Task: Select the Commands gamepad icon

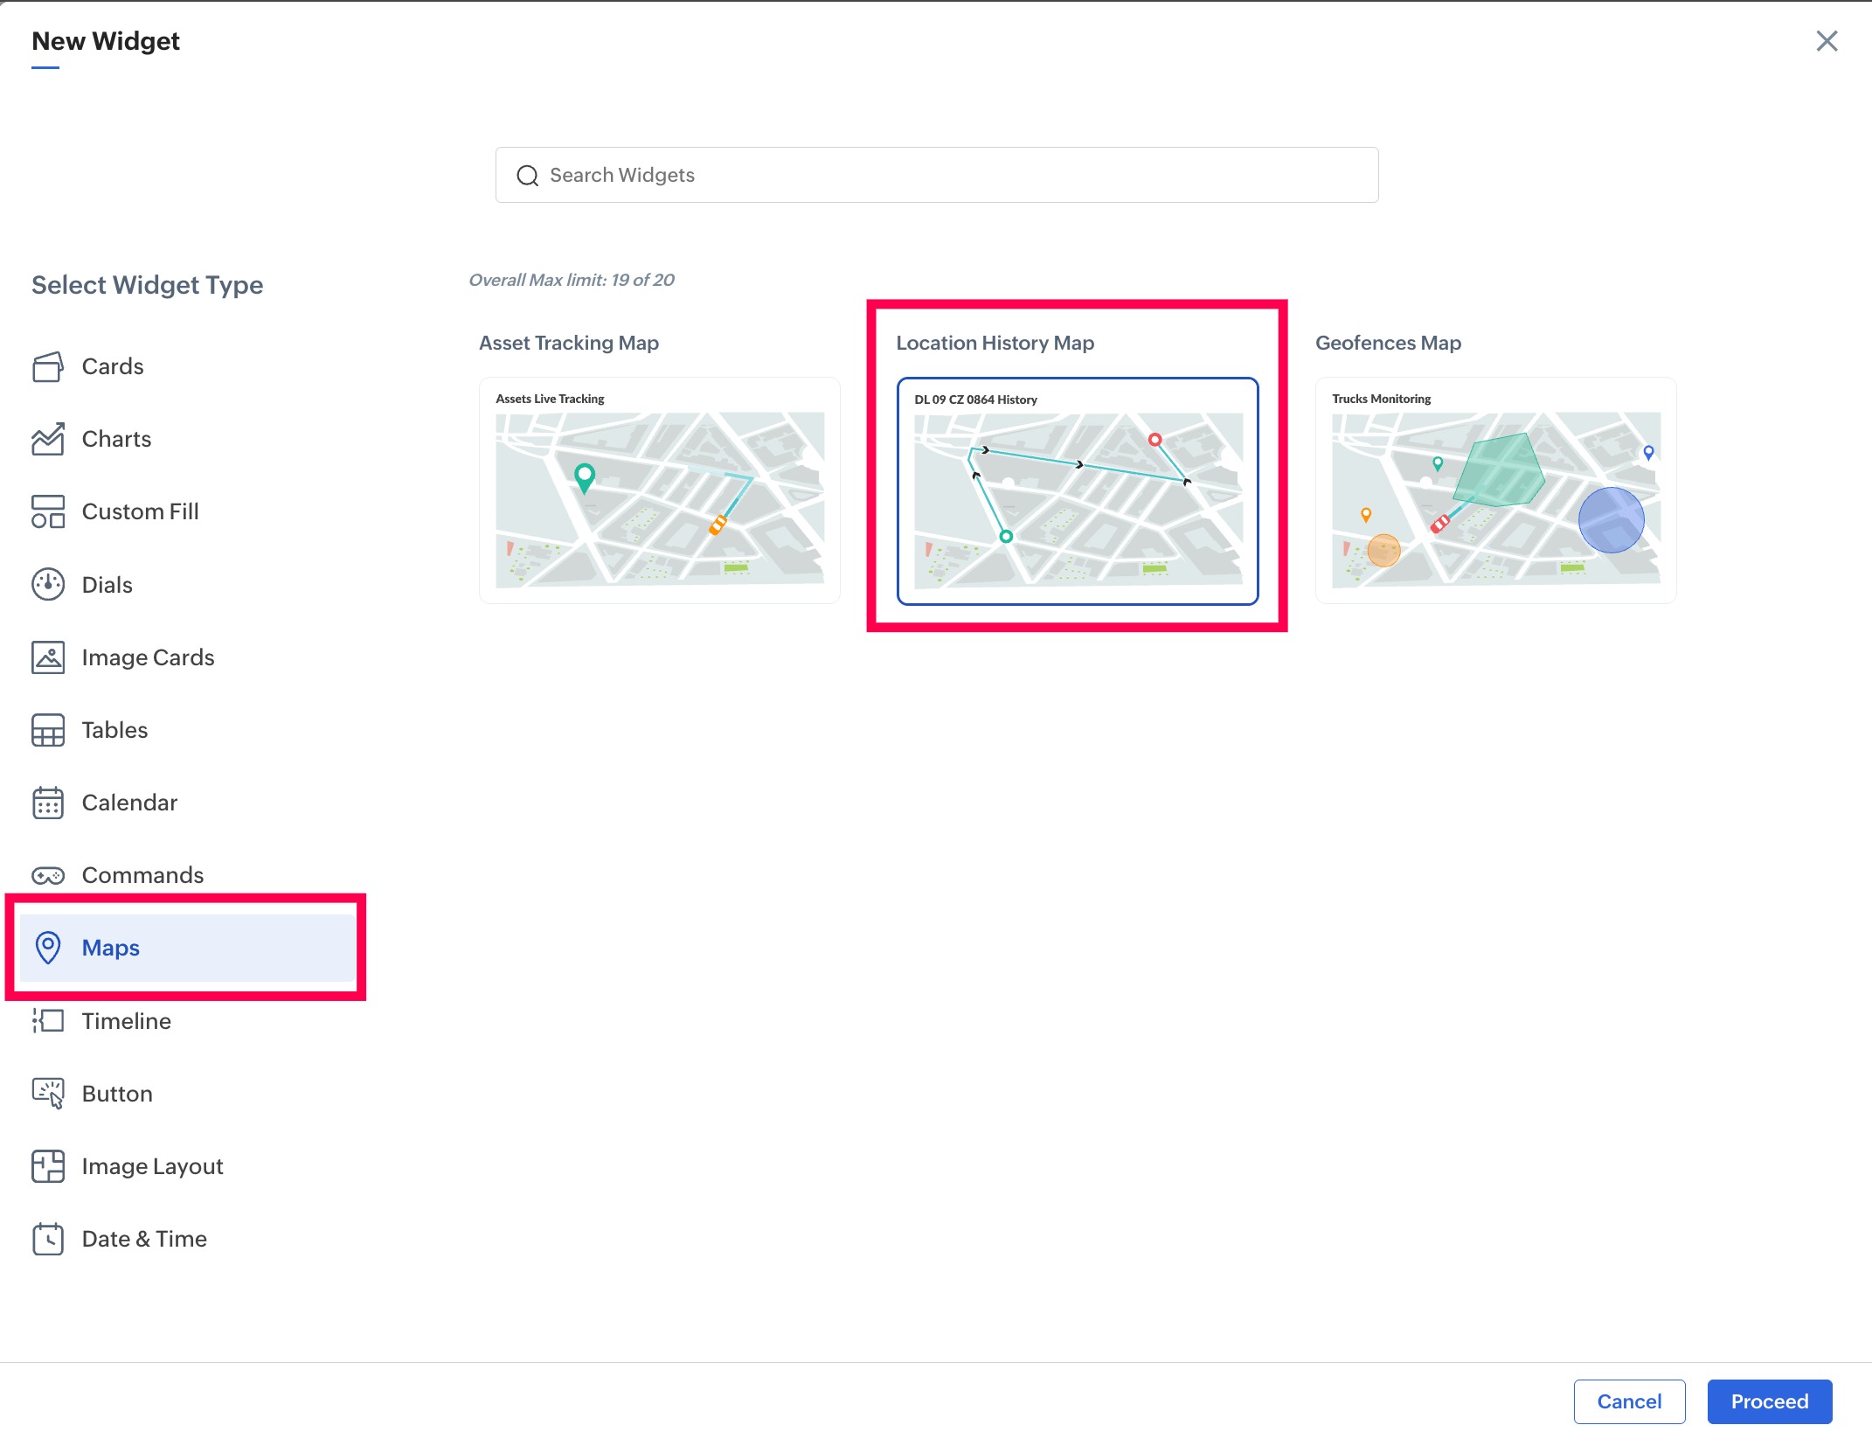Action: (47, 875)
